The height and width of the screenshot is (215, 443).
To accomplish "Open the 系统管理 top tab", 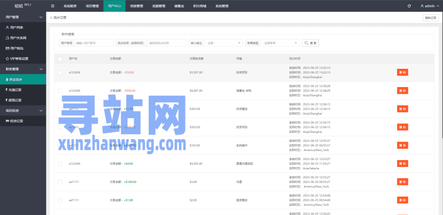I will [222, 6].
